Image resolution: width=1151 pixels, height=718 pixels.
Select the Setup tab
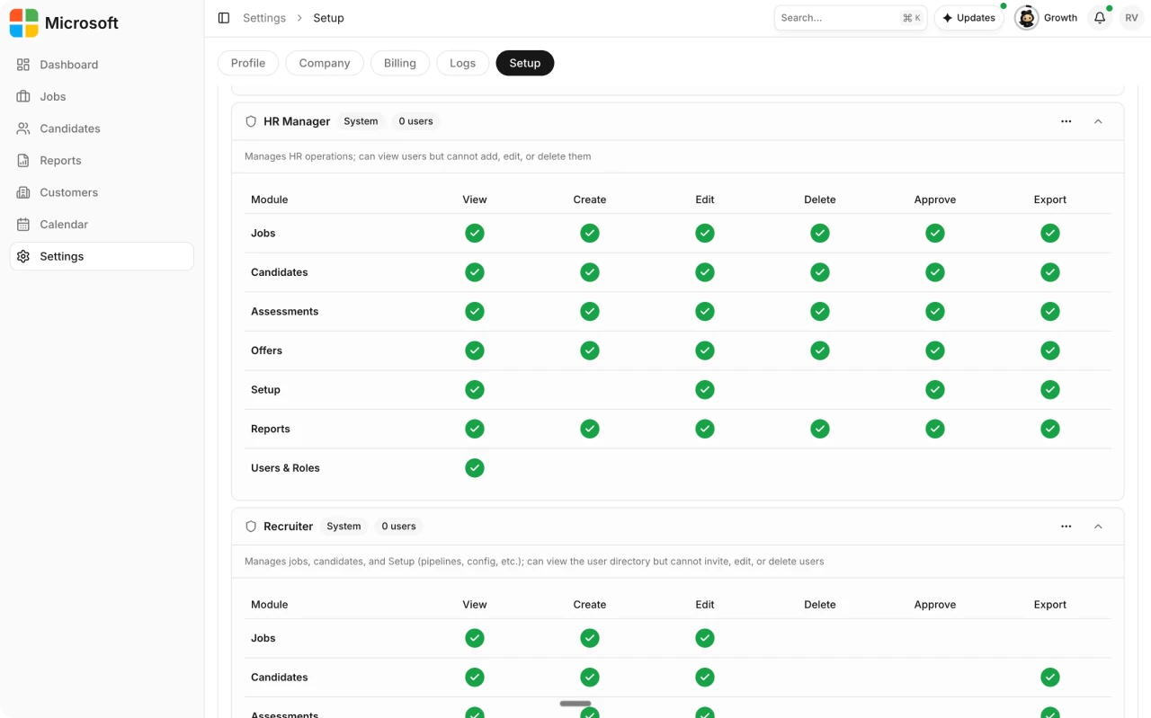point(525,63)
